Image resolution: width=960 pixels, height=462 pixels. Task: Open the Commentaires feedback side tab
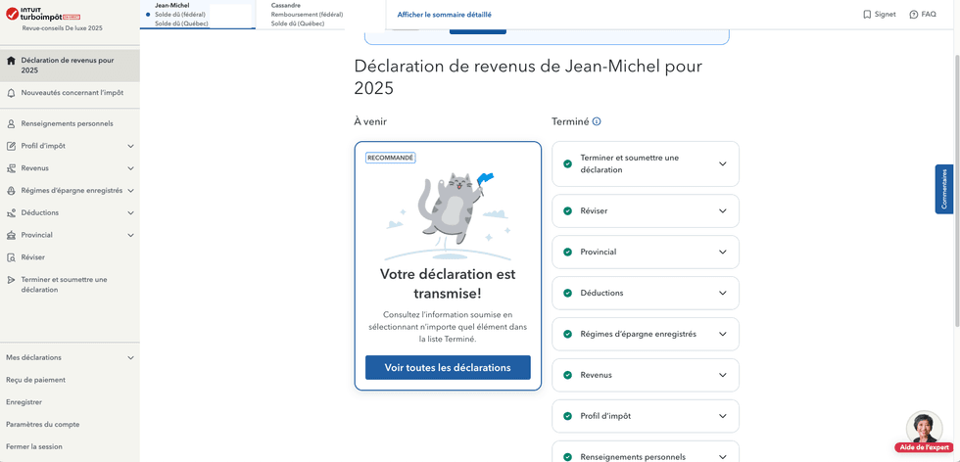[944, 189]
